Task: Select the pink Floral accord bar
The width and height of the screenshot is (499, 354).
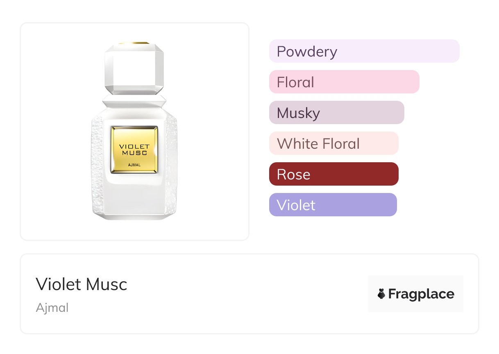Action: 344,82
